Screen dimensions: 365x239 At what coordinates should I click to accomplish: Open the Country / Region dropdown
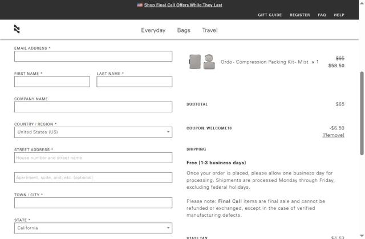(x=93, y=132)
